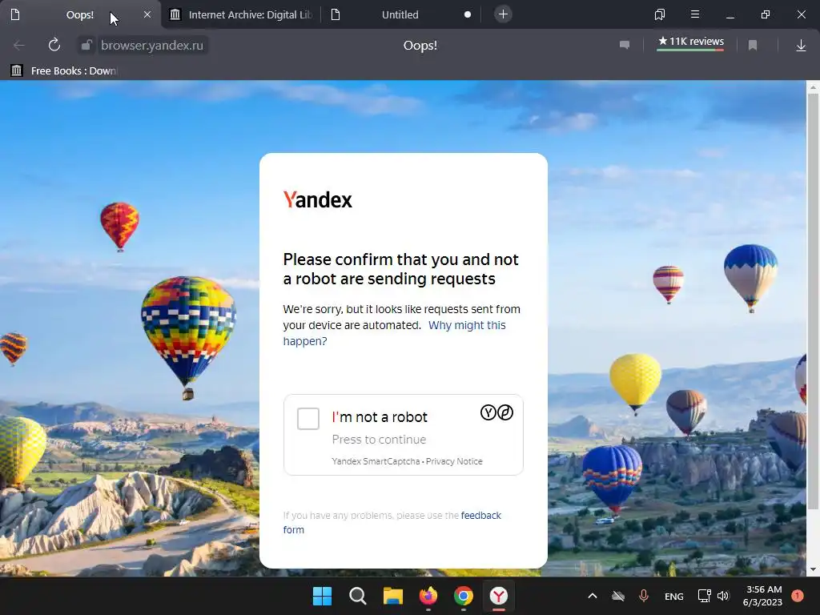Open the Privacy Notice link
This screenshot has height=615, width=820.
pyautogui.click(x=454, y=461)
